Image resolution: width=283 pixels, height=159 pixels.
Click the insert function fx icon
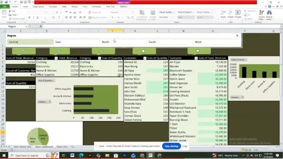click(x=41, y=26)
